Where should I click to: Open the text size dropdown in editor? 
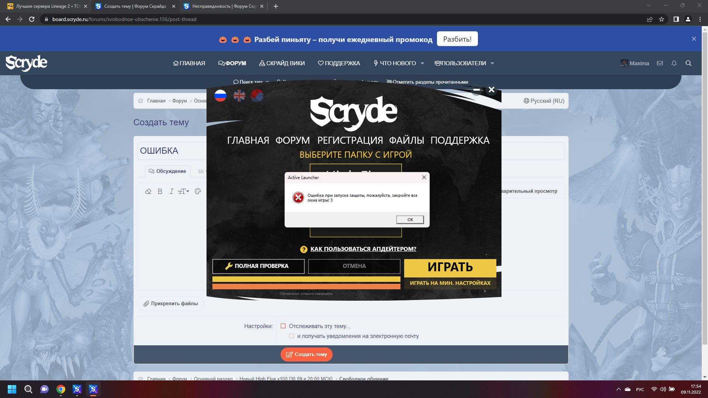[183, 191]
